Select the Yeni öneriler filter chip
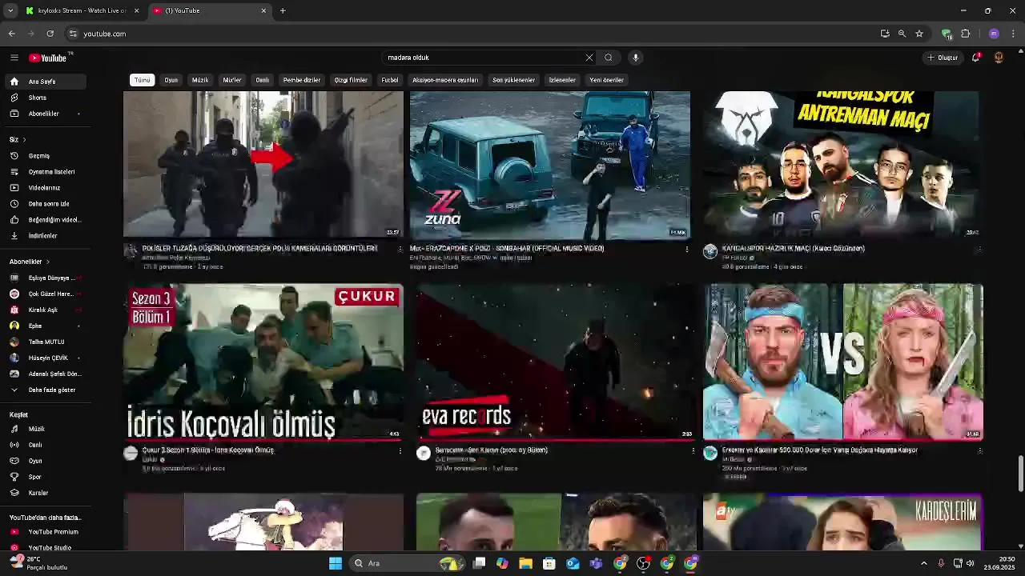The image size is (1025, 576). click(607, 80)
